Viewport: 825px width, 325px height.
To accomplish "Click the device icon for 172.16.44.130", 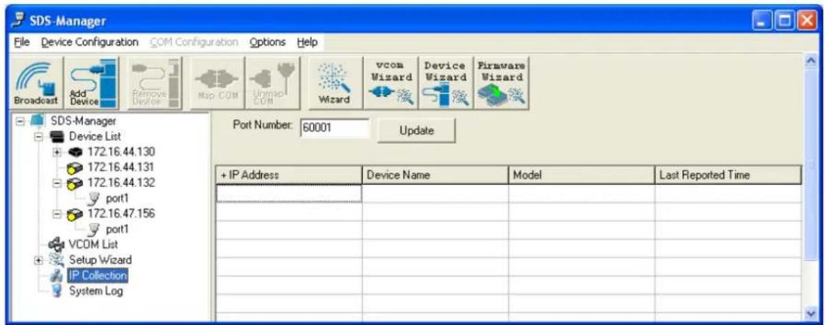I will coord(76,153).
